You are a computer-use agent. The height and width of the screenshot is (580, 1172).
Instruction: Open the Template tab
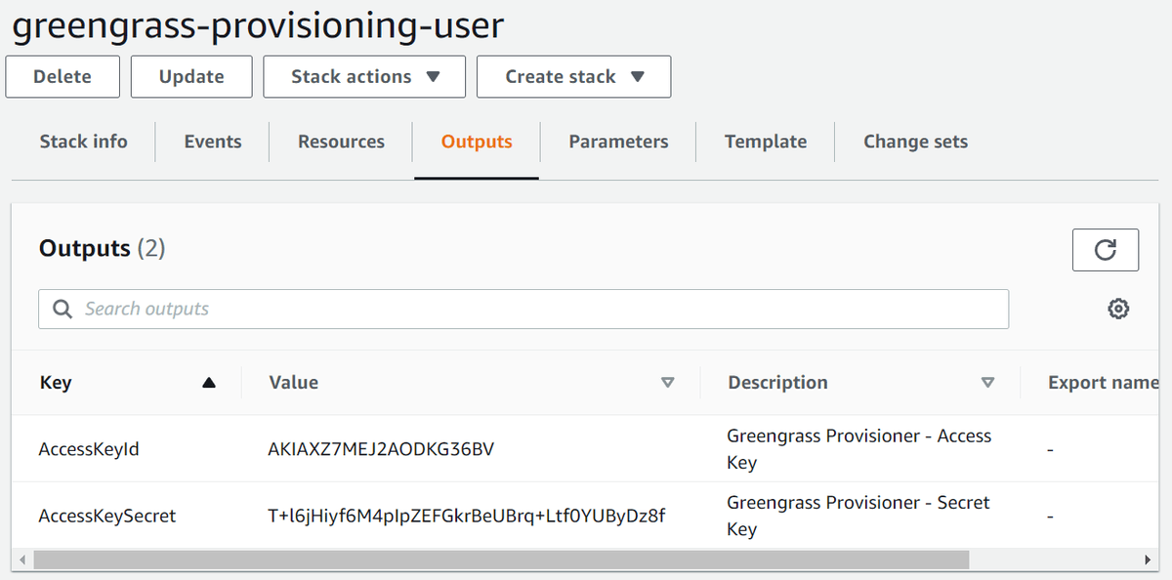click(x=765, y=142)
